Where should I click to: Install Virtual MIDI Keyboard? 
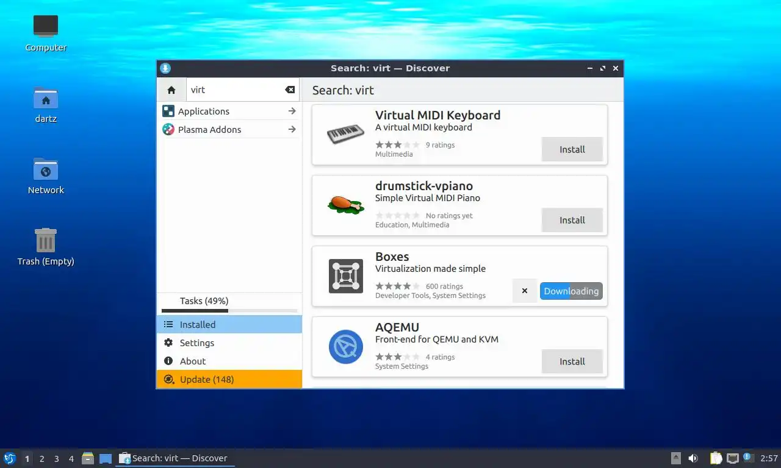click(572, 149)
